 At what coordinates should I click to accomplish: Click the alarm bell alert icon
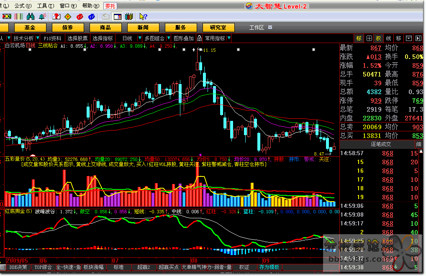click(x=42, y=17)
